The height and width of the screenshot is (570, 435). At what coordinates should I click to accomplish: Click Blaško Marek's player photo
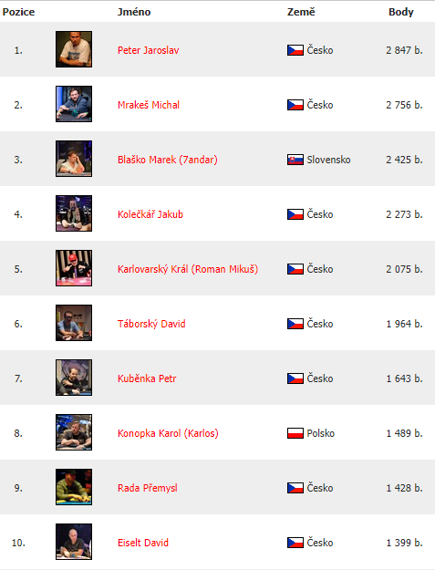tap(74, 159)
